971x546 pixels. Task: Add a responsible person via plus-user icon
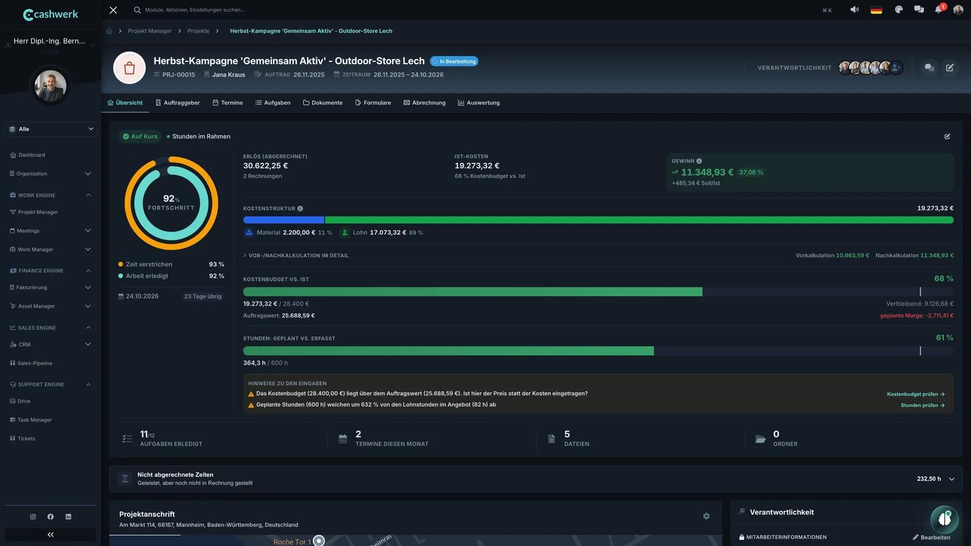point(896,68)
